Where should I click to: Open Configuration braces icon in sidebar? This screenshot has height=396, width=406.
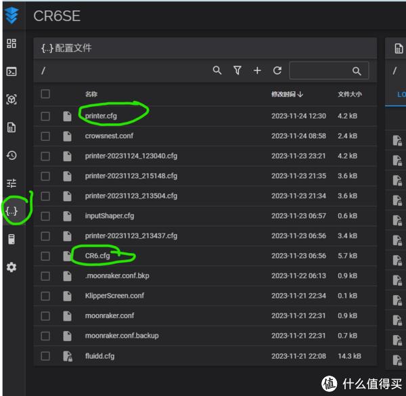pos(12,211)
